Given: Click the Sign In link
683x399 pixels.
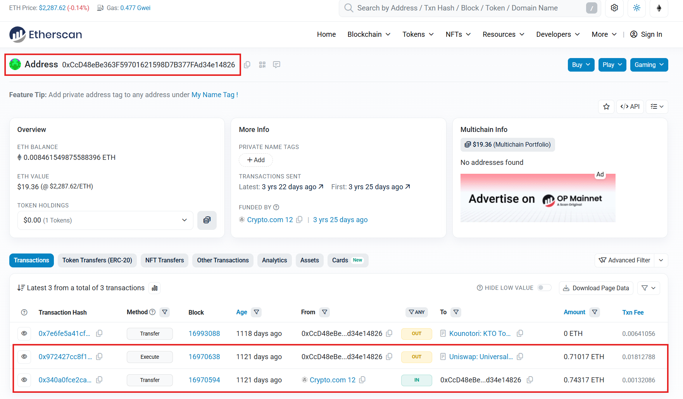Looking at the screenshot, I should [646, 34].
